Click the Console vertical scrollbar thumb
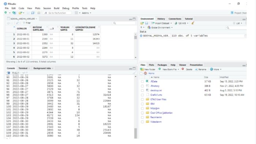The image size is (256, 144). [136, 133]
